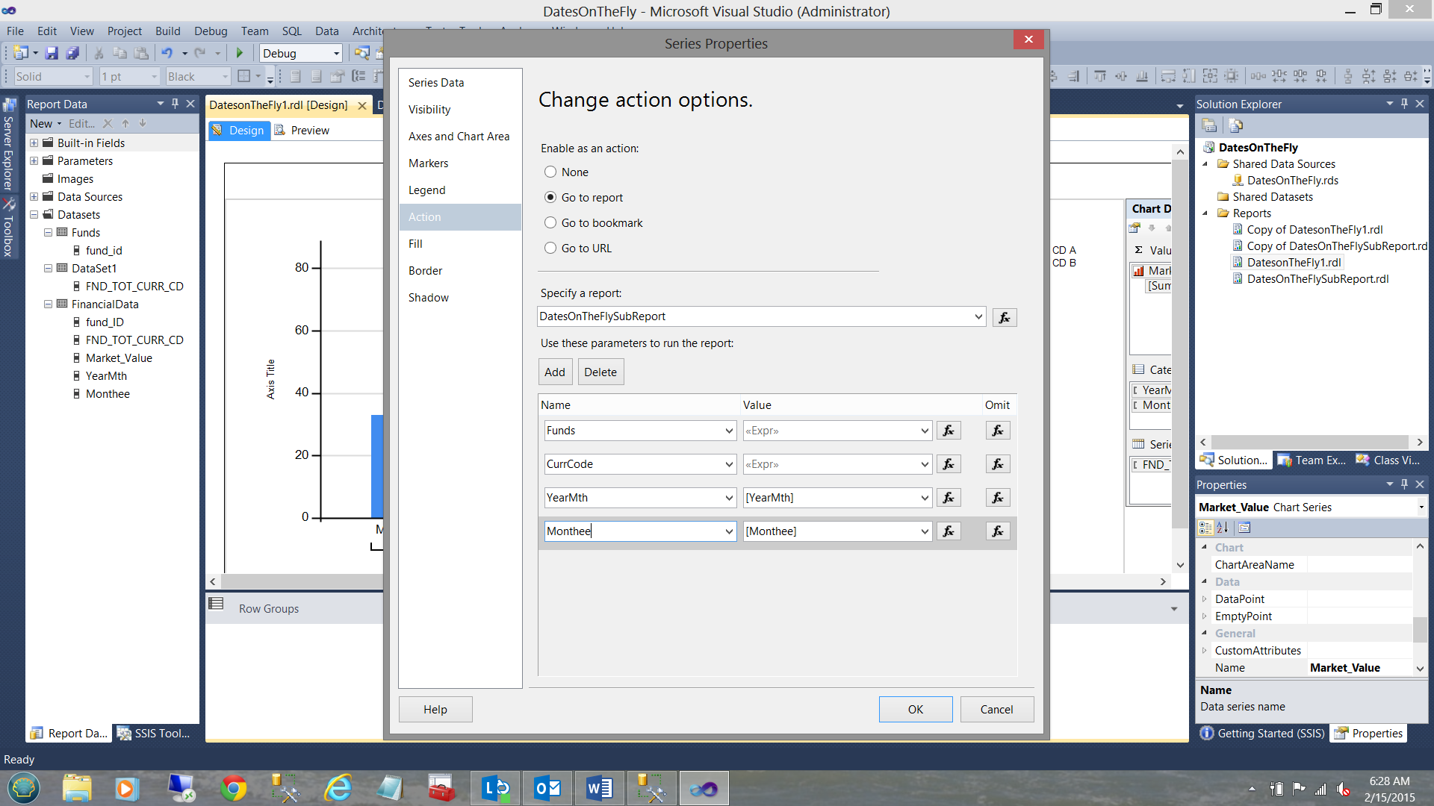Click expression fx button beside report name

1005,317
